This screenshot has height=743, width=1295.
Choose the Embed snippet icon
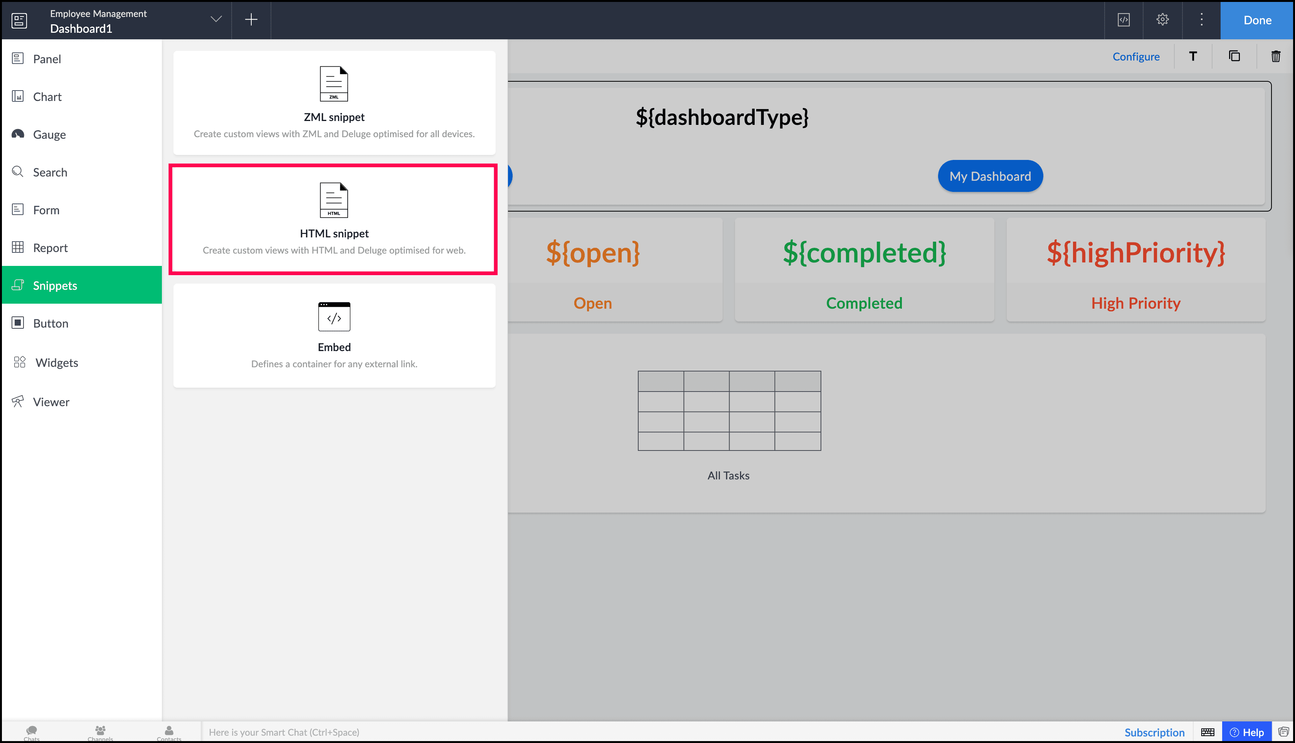[x=334, y=316]
